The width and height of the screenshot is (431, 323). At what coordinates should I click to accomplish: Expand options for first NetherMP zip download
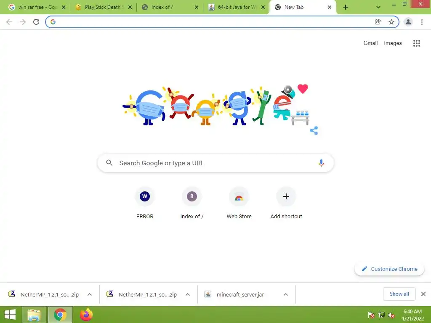[90, 294]
